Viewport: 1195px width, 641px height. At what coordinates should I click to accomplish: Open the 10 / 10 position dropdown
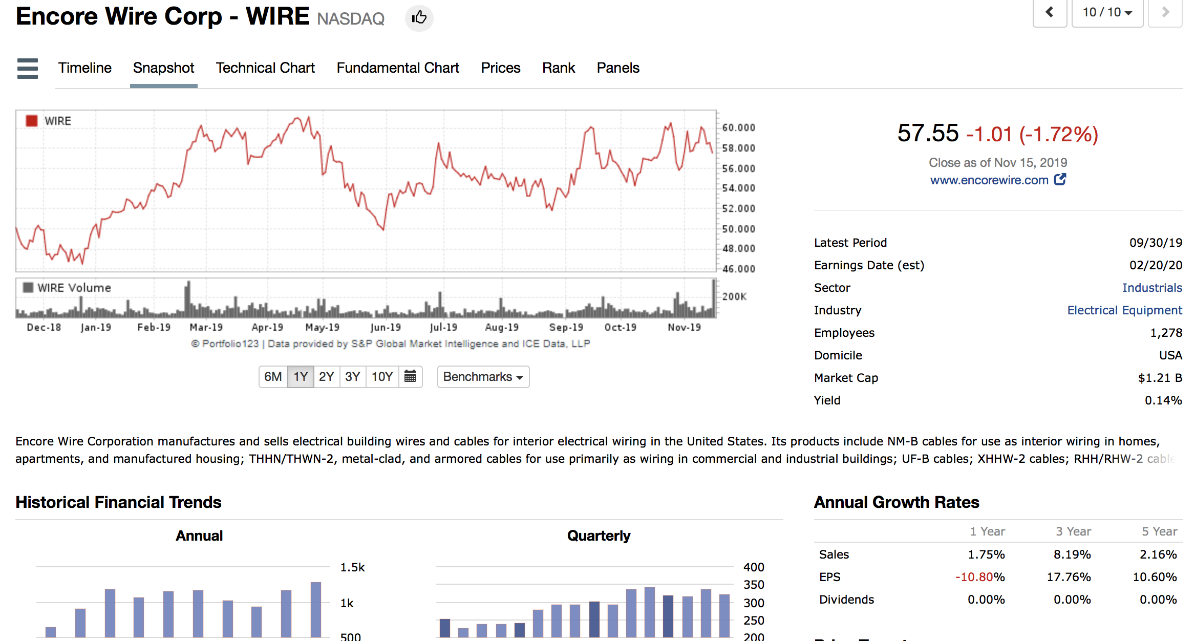coord(1107,12)
